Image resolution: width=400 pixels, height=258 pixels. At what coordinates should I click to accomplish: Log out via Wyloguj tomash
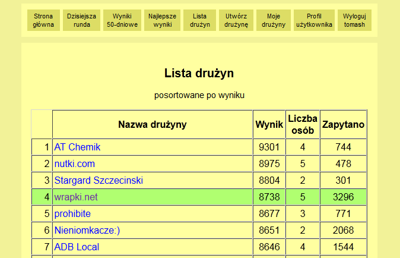[x=354, y=20]
